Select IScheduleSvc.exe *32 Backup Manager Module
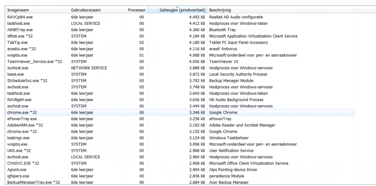Image resolution: width=376 pixels, height=186 pixels. (x=27, y=81)
